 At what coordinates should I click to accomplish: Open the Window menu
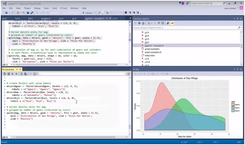[74, 8]
